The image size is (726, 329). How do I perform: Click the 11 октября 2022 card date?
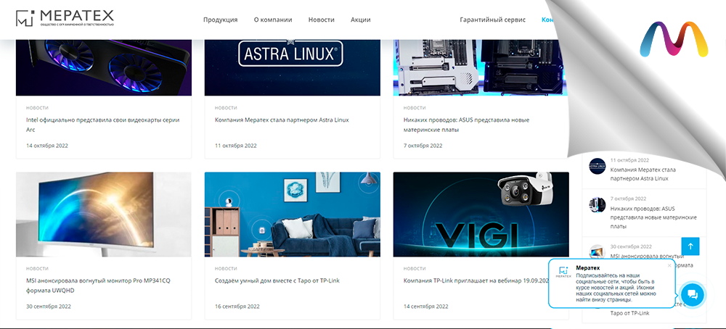click(x=236, y=146)
